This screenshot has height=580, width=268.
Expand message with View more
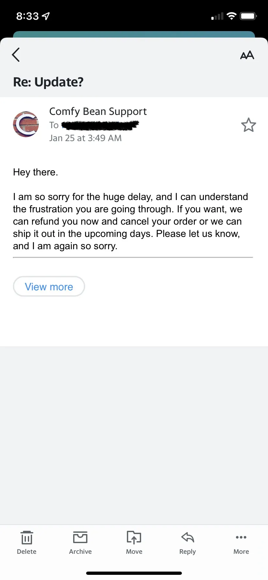49,286
